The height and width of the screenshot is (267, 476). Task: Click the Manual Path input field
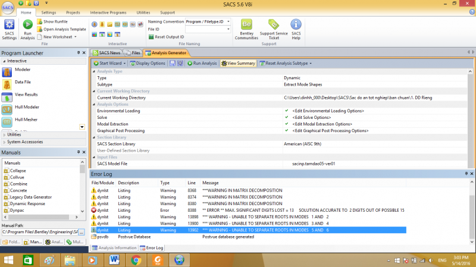(40, 232)
